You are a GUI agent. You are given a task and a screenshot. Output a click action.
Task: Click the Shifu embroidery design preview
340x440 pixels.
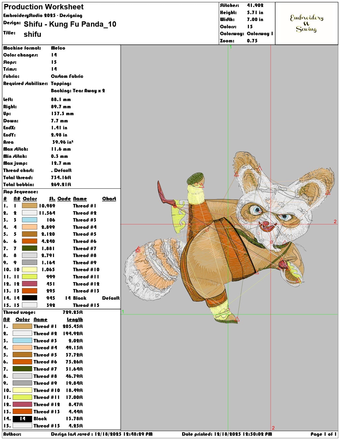coord(229,237)
